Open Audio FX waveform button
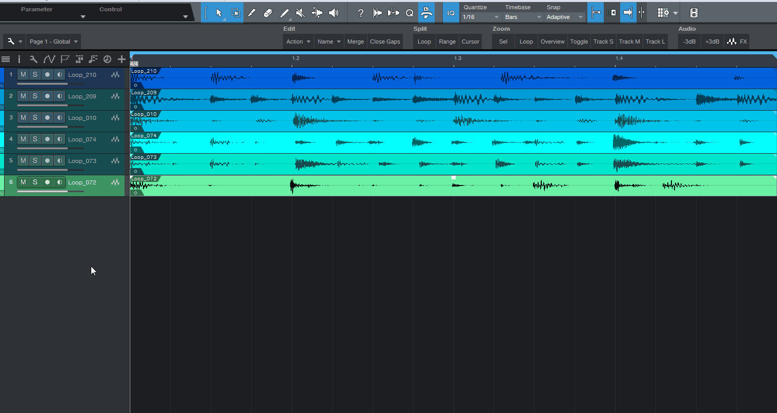Image resolution: width=777 pixels, height=413 pixels. pos(737,42)
